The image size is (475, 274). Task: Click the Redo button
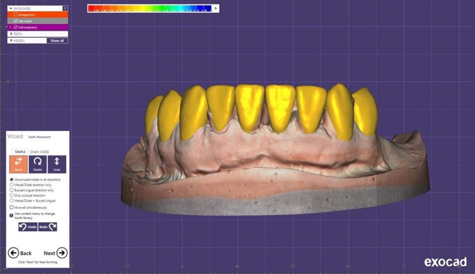(47, 227)
